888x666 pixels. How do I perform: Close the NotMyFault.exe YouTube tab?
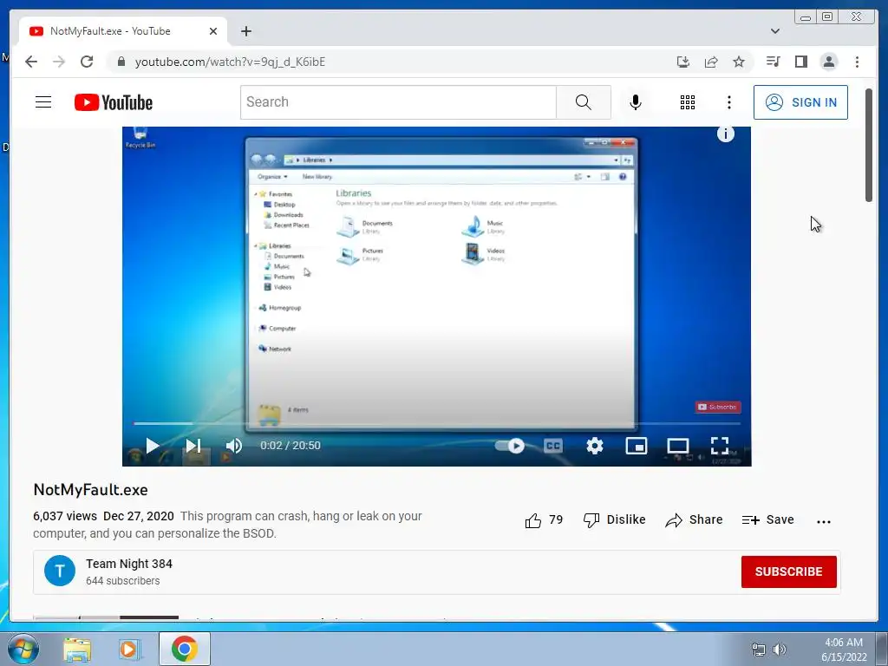(213, 31)
